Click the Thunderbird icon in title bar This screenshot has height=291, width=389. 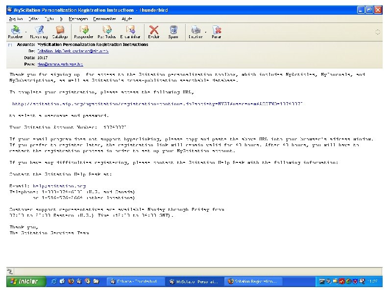[x=10, y=10]
